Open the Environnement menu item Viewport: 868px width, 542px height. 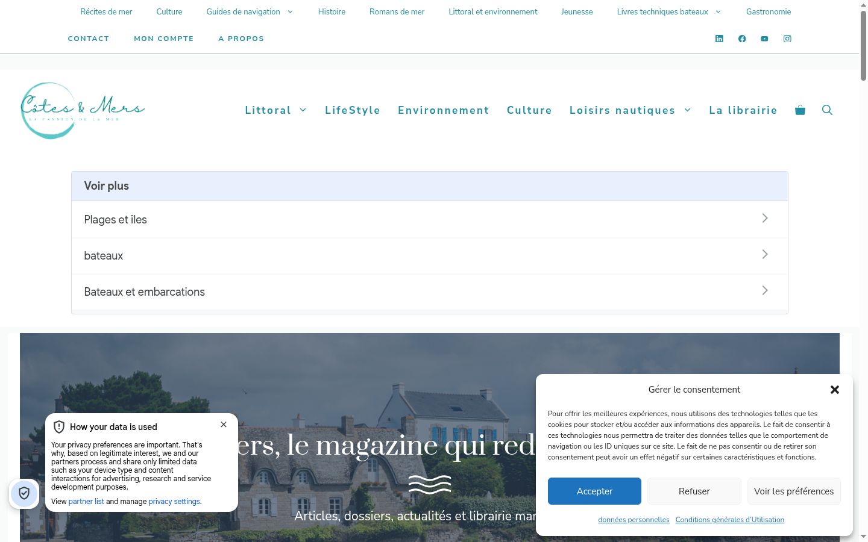click(444, 110)
